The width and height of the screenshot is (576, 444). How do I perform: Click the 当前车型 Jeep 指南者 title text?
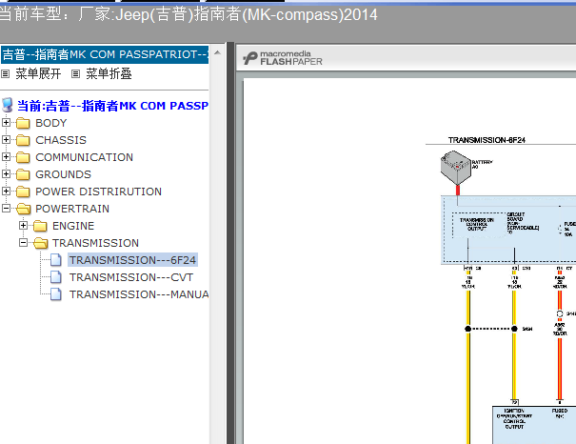click(x=189, y=14)
